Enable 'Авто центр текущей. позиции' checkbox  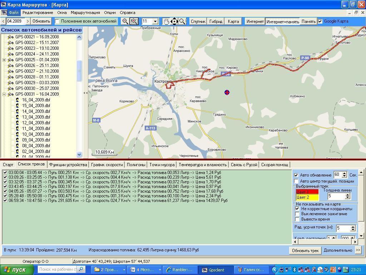pyautogui.click(x=296, y=181)
